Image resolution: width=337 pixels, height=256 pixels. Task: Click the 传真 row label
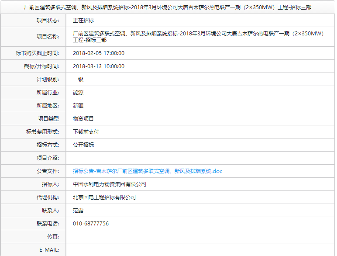coord(53,237)
